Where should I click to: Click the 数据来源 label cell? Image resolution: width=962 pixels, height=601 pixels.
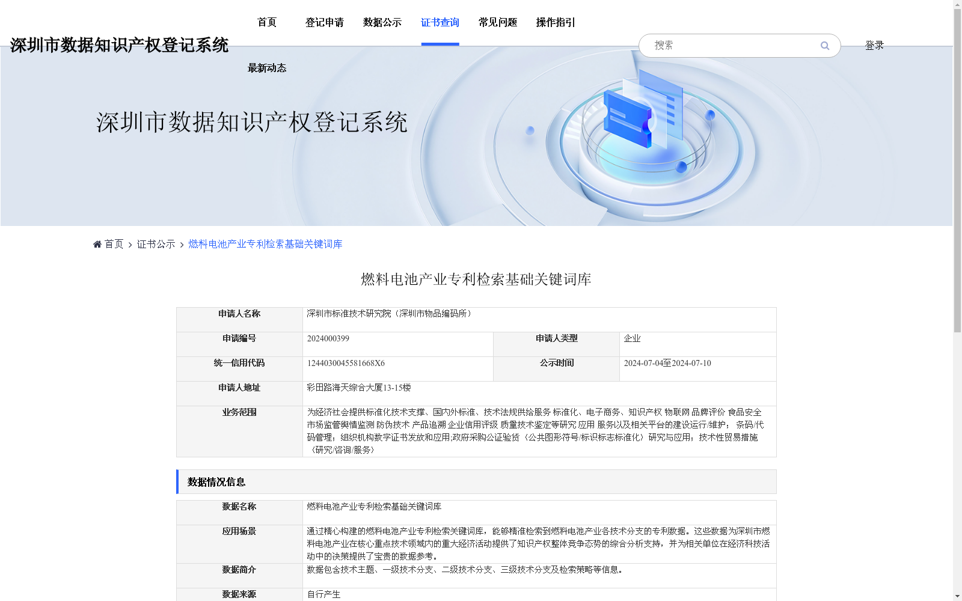click(x=239, y=594)
